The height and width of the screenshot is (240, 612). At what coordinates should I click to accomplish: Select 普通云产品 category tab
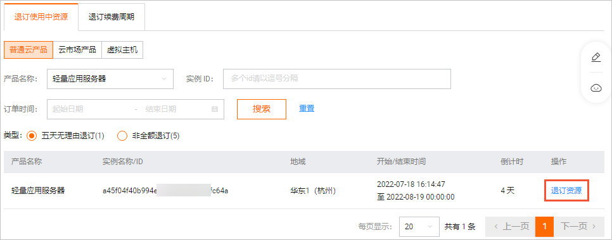[x=29, y=50]
